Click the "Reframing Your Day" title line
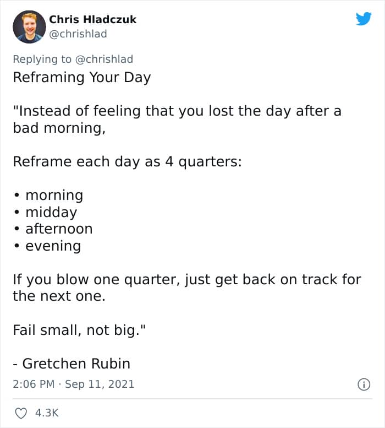385x428 pixels. click(x=81, y=77)
